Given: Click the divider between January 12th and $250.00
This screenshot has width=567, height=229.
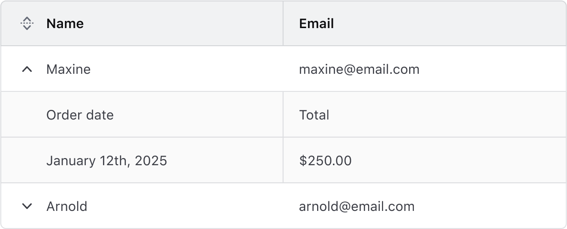Looking at the screenshot, I should tap(283, 160).
